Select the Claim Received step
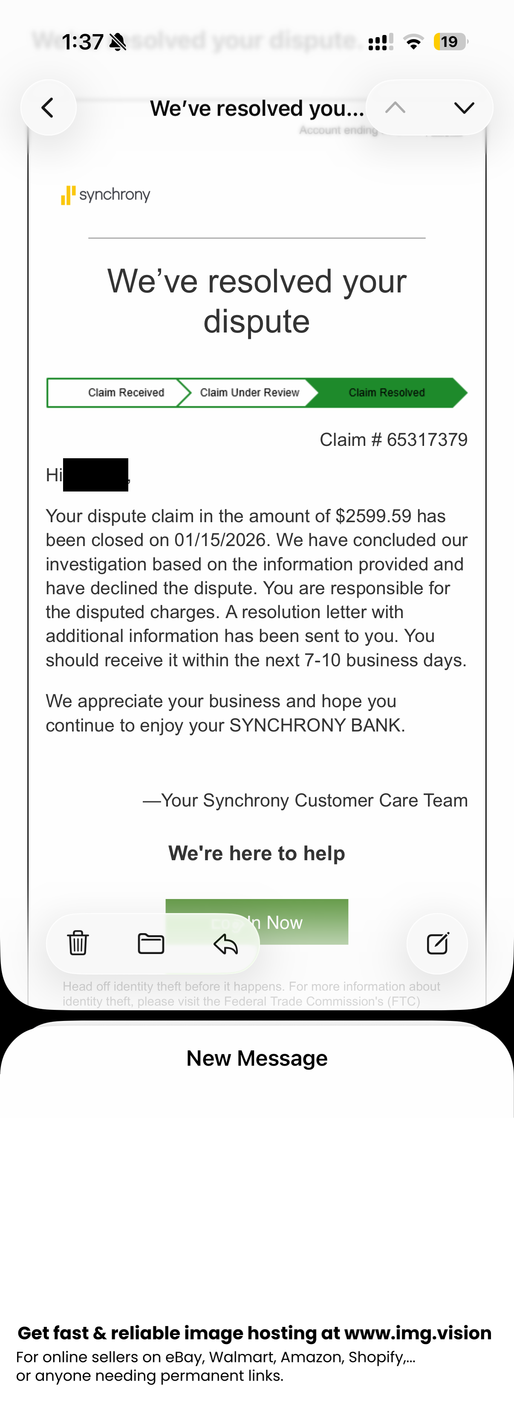This screenshot has width=514, height=1408. point(126,393)
